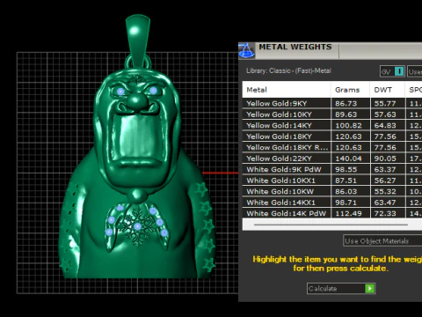Image resolution: width=422 pixels, height=317 pixels.
Task: Select the Yellow Gold:18KY R... row
Action: point(332,147)
